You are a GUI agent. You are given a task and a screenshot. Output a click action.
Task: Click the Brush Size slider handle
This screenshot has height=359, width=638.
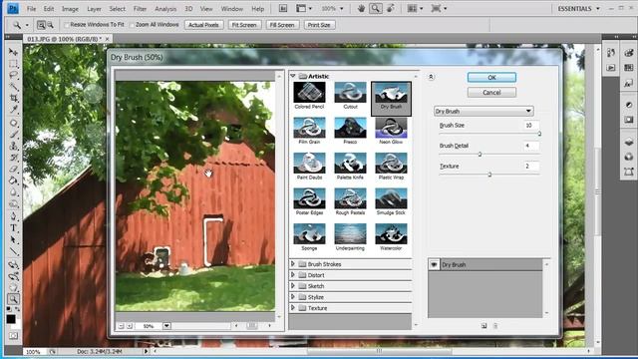click(539, 134)
